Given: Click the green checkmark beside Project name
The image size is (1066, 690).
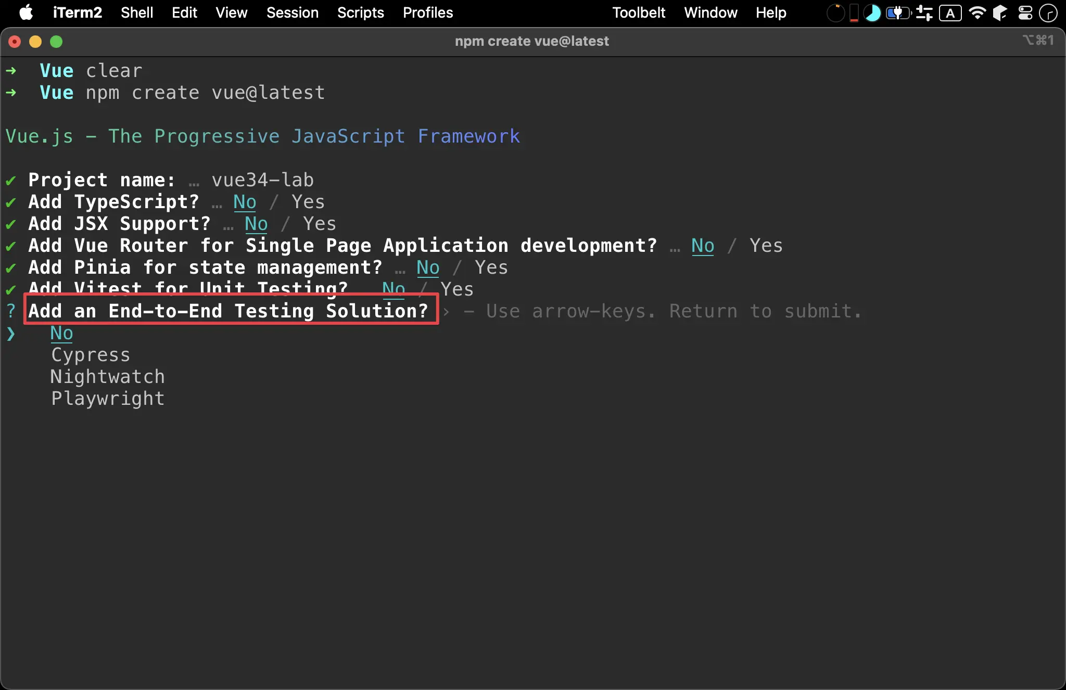Looking at the screenshot, I should pos(10,181).
